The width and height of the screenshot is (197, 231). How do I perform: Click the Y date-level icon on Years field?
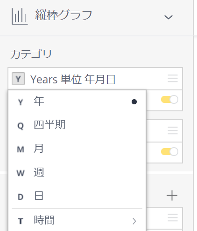tap(18, 79)
